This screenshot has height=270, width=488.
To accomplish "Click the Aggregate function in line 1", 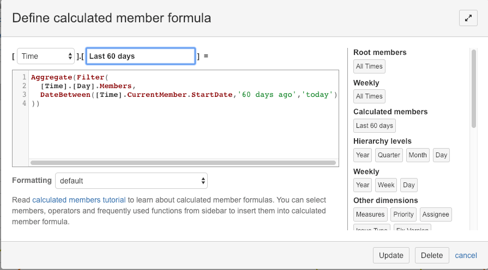I will tap(52, 77).
